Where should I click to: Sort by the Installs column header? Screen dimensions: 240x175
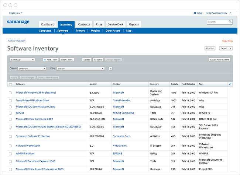pos(175,84)
